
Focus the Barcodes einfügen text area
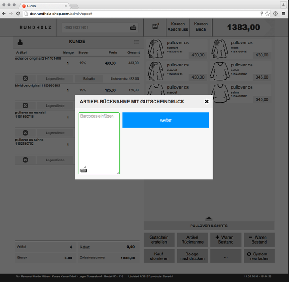coord(99,140)
